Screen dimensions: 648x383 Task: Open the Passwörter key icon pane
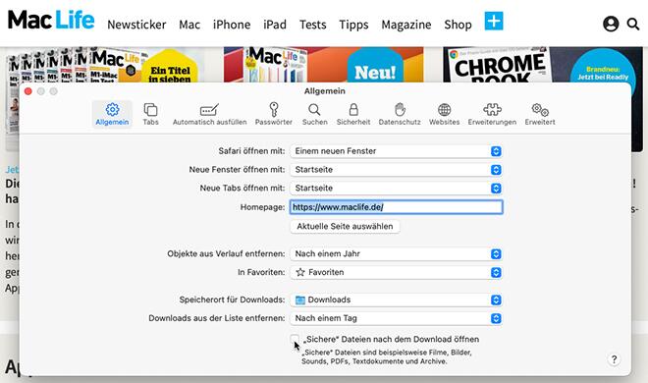273,115
